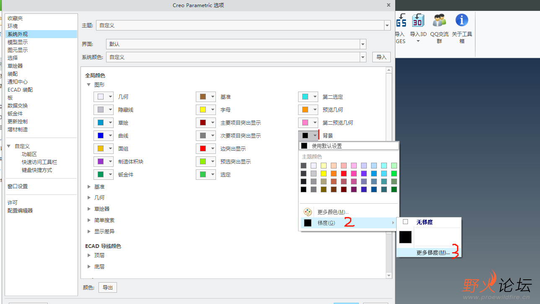This screenshot has width=540, height=304.
Task: Open 环境 options category
Action: point(13,26)
